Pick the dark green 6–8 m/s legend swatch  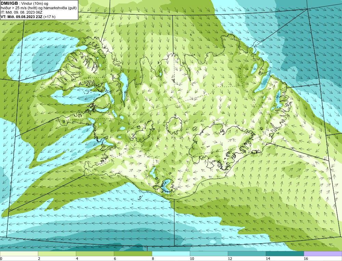click(133, 253)
